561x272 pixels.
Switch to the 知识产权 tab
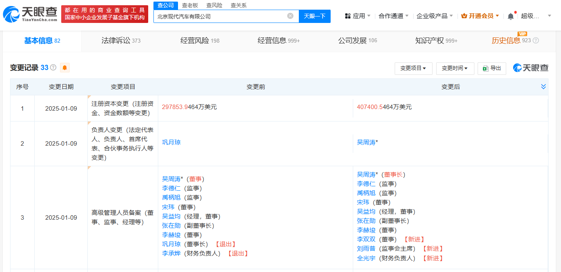click(x=436, y=41)
